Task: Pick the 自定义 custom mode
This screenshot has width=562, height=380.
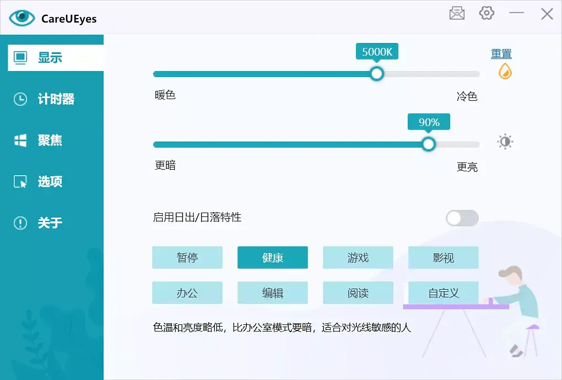Action: tap(444, 293)
